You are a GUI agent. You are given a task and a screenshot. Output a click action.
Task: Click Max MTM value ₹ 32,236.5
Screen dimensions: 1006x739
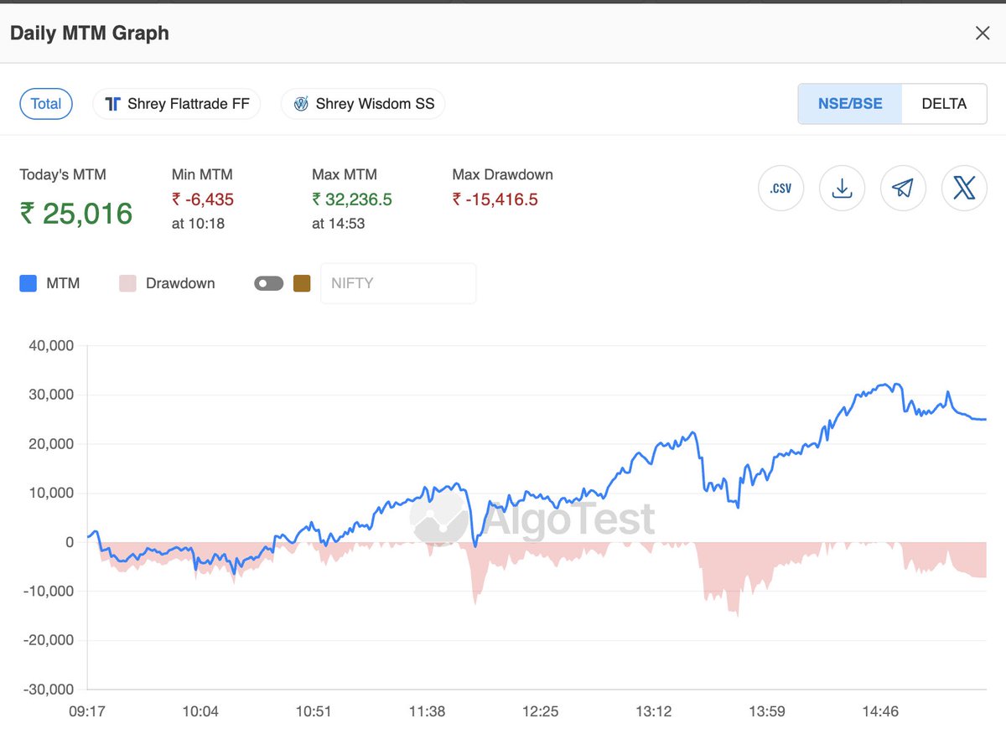click(x=352, y=199)
